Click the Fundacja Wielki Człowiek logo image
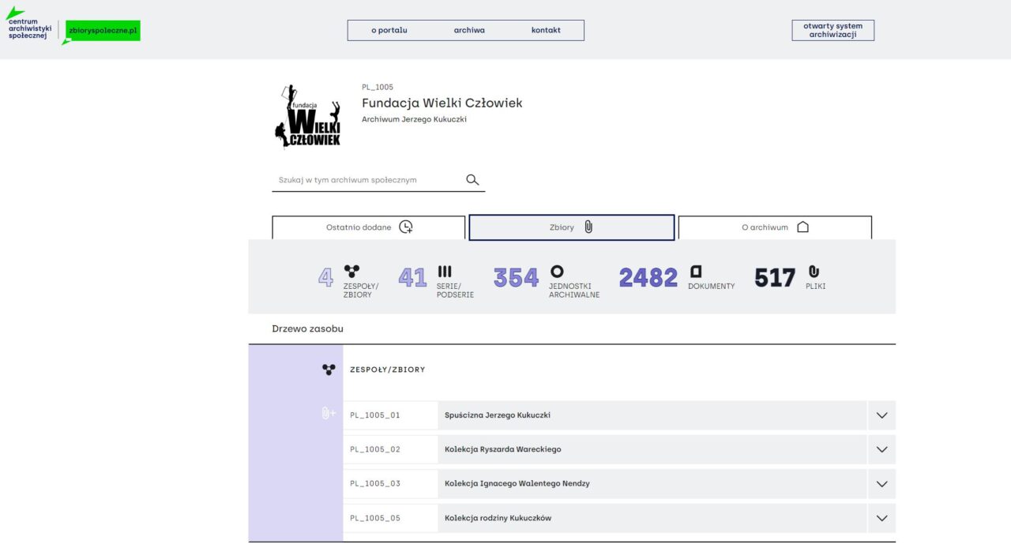This screenshot has height=559, width=1011. pyautogui.click(x=307, y=116)
